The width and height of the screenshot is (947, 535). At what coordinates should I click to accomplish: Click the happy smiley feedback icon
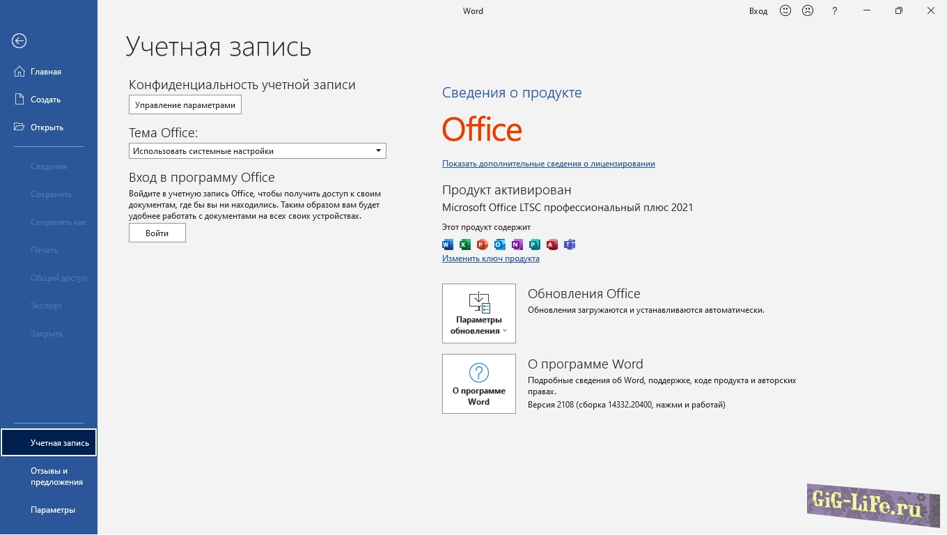point(785,10)
